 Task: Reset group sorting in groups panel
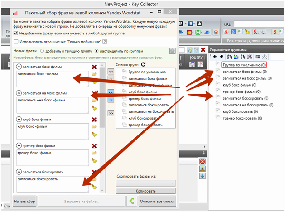click(x=250, y=57)
